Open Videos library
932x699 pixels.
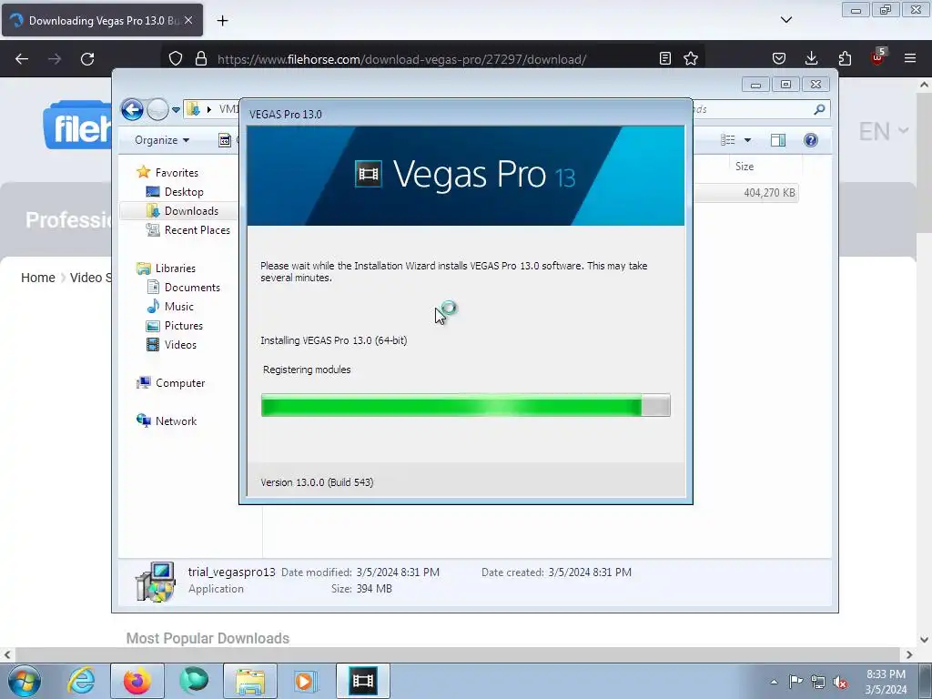[180, 345]
